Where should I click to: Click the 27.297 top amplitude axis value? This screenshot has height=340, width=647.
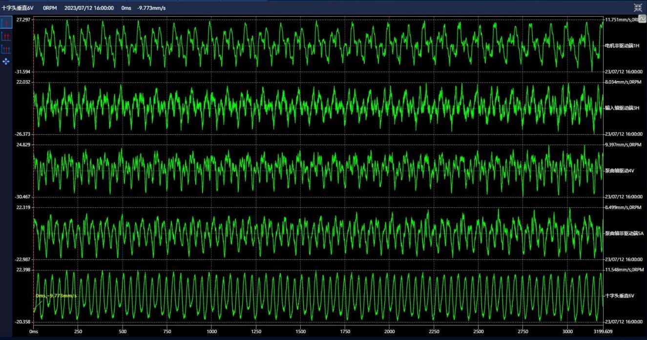pos(23,20)
